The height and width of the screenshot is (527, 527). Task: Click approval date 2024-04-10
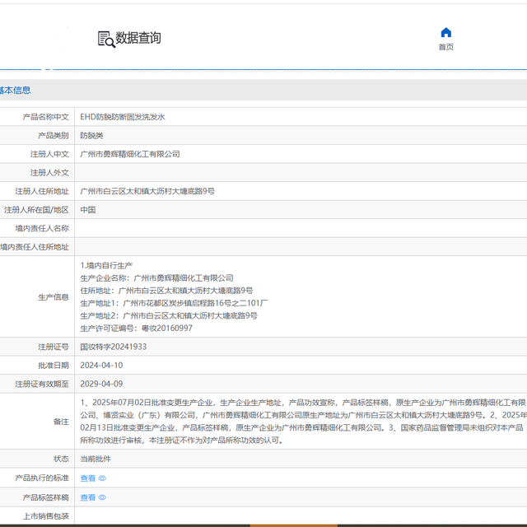(x=101, y=366)
